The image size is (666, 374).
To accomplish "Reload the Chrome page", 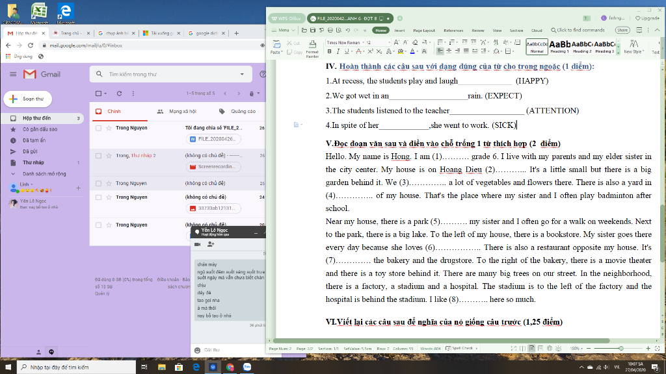I will [x=30, y=45].
